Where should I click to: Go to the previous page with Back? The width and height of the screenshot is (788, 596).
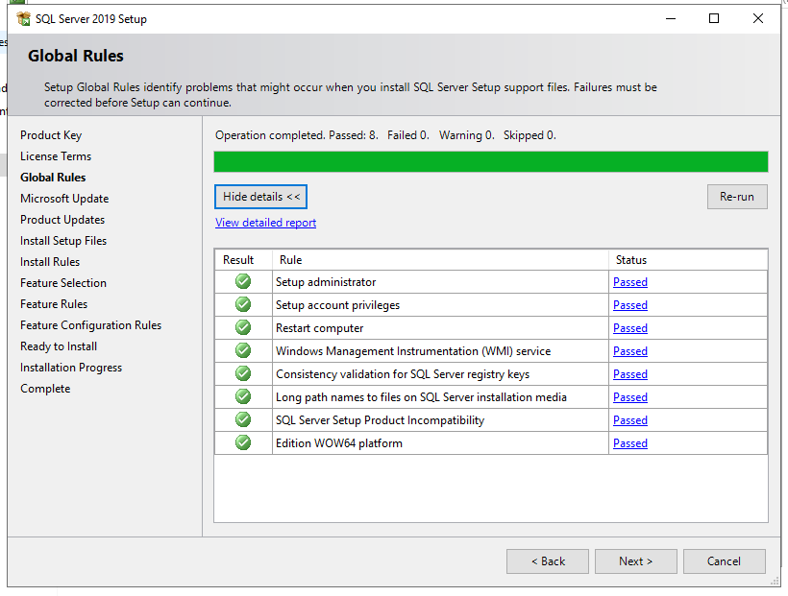[x=548, y=561]
